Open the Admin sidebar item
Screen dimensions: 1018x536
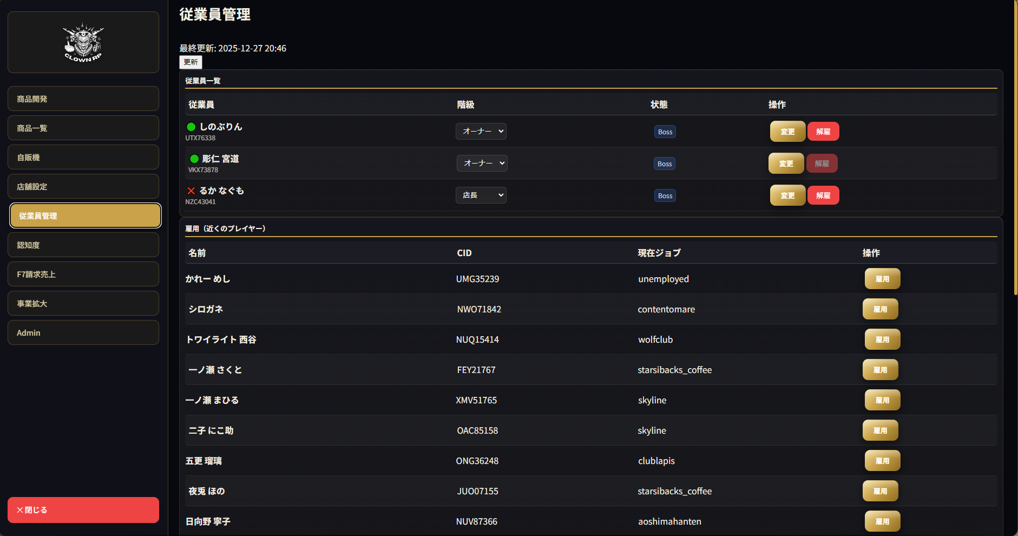(x=83, y=333)
